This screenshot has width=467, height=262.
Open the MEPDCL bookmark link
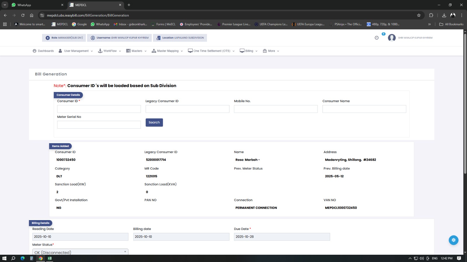pos(60,24)
